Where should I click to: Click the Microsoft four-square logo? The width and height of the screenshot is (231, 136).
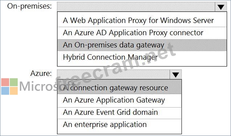[x=9, y=86]
